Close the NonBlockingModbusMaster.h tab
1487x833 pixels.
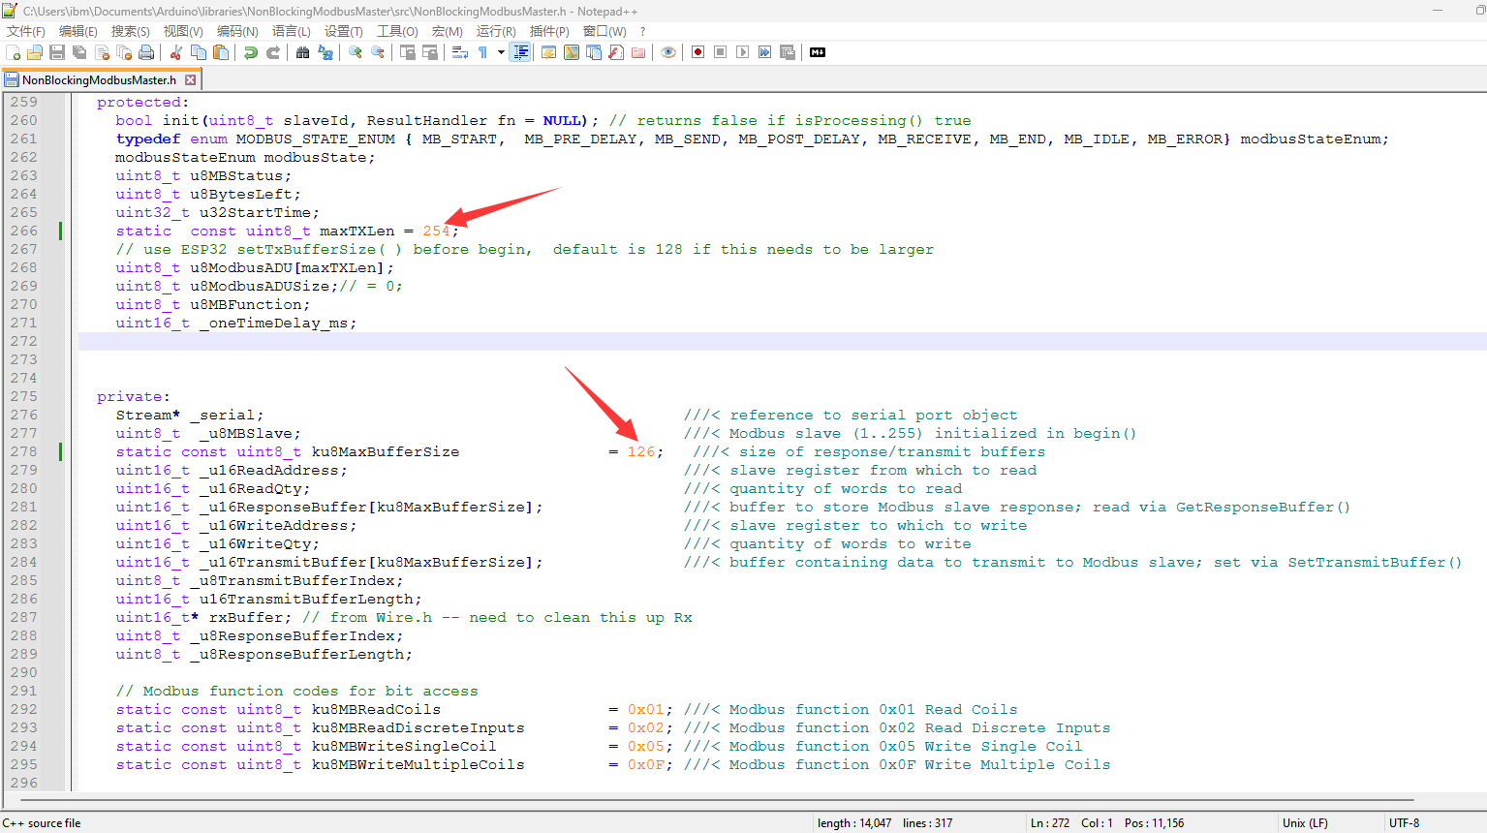click(191, 80)
